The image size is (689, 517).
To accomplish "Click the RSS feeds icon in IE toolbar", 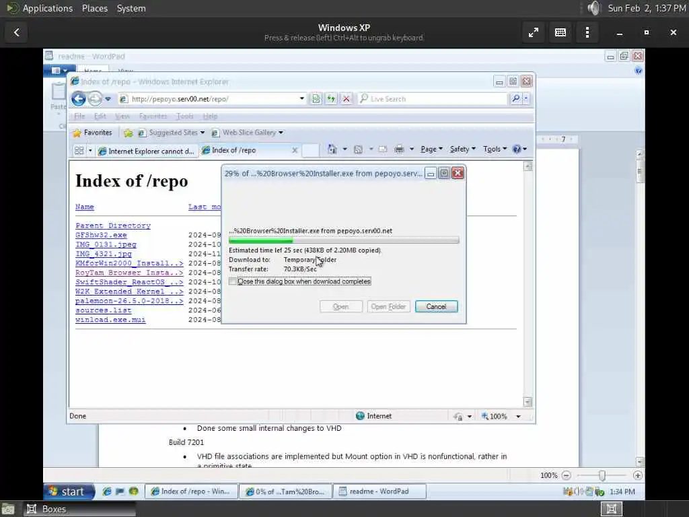I will coord(358,149).
